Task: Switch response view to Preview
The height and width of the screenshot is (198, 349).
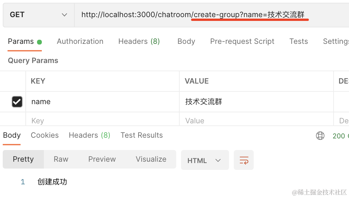Action: (102, 159)
